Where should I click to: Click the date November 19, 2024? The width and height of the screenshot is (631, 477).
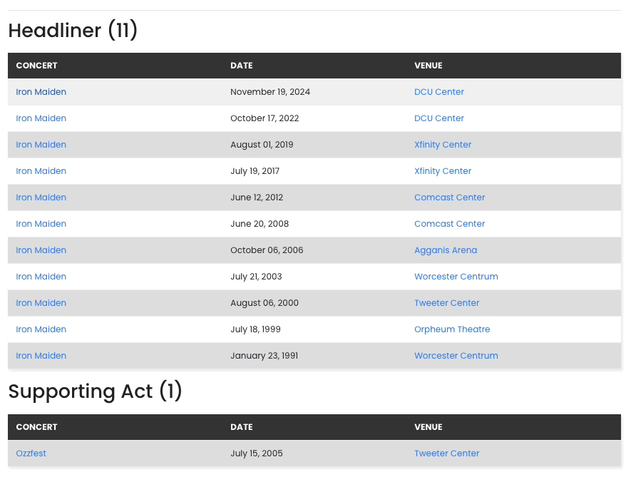coord(270,92)
